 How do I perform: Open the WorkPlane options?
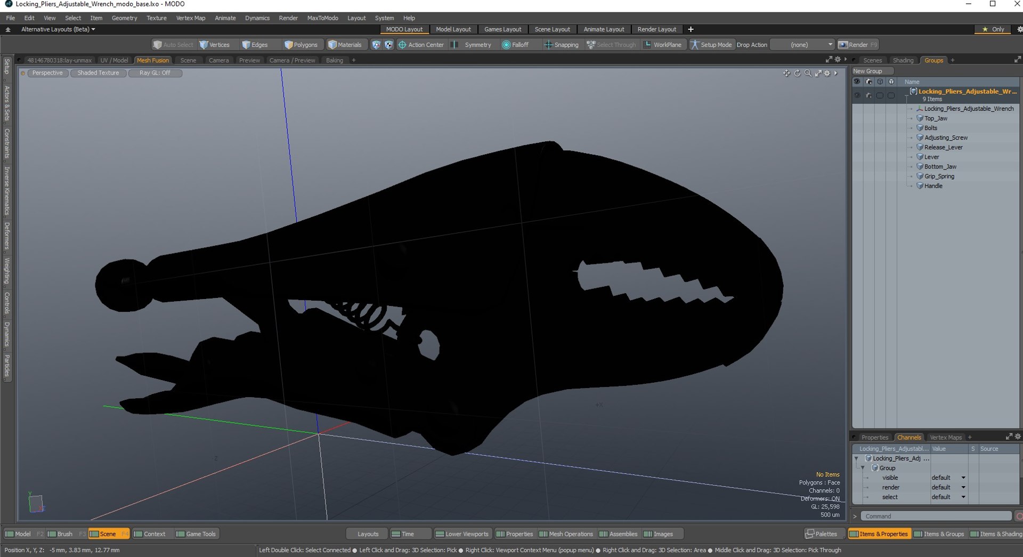pyautogui.click(x=662, y=45)
